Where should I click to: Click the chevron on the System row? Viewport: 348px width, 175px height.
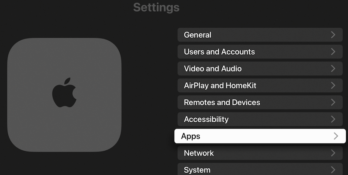coord(333,170)
